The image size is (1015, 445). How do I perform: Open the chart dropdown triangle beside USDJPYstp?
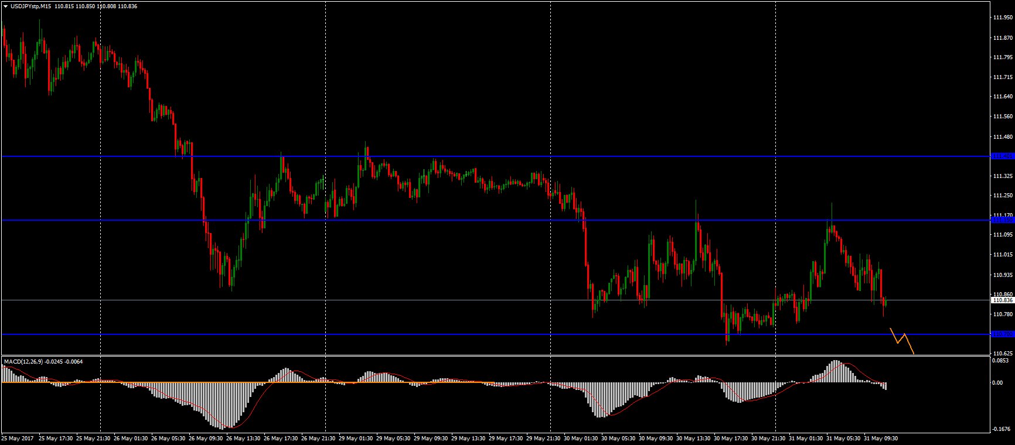pyautogui.click(x=5, y=6)
